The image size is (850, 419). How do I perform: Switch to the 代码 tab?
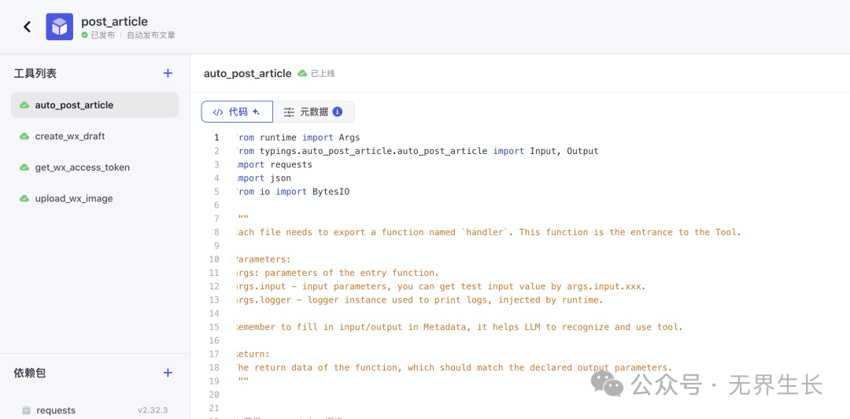[237, 112]
